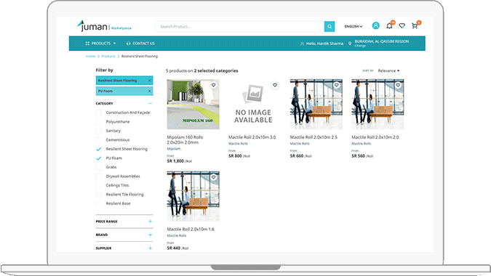Follow the Home breadcrumb link
Image resolution: width=491 pixels, height=276 pixels.
click(90, 56)
